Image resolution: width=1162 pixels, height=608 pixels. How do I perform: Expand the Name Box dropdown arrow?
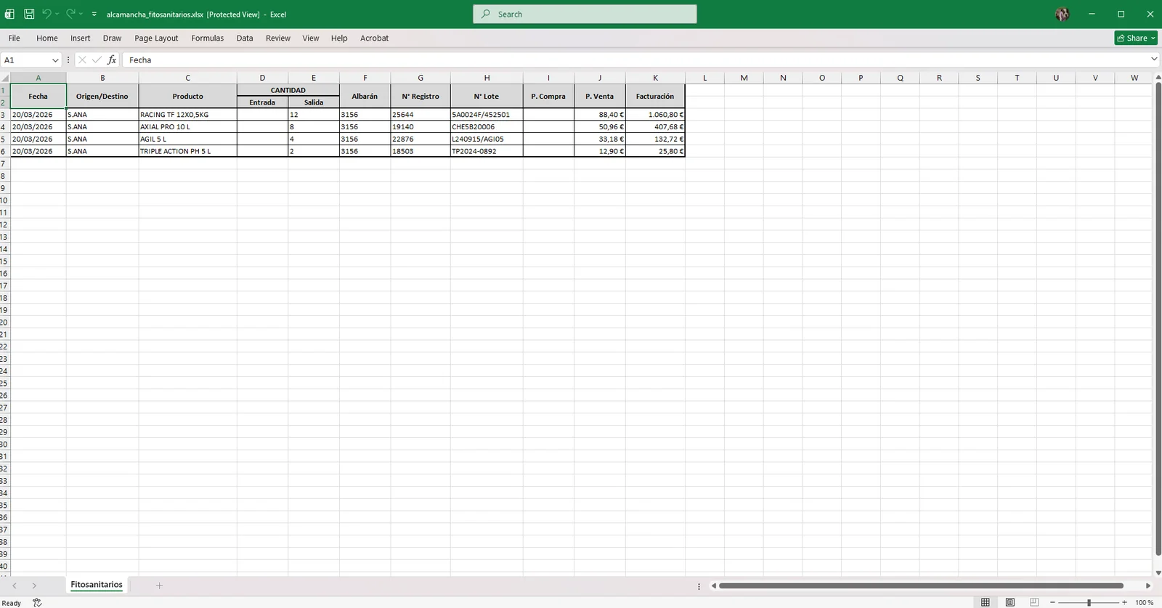pyautogui.click(x=55, y=60)
